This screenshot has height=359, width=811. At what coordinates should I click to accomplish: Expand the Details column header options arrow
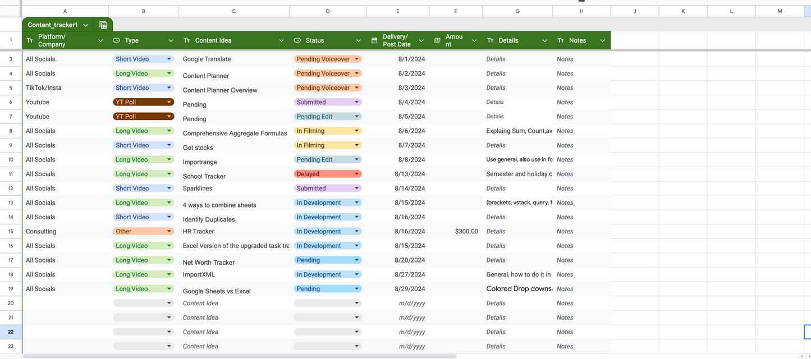coord(544,40)
